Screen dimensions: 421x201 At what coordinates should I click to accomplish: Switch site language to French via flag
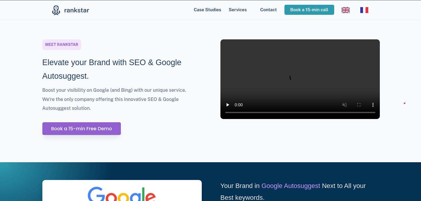[x=364, y=10]
